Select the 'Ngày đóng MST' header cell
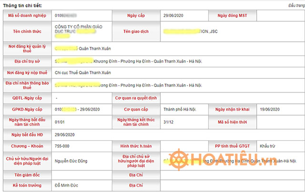Image resolution: width=305 pixels, height=192 pixels. (x=232, y=16)
